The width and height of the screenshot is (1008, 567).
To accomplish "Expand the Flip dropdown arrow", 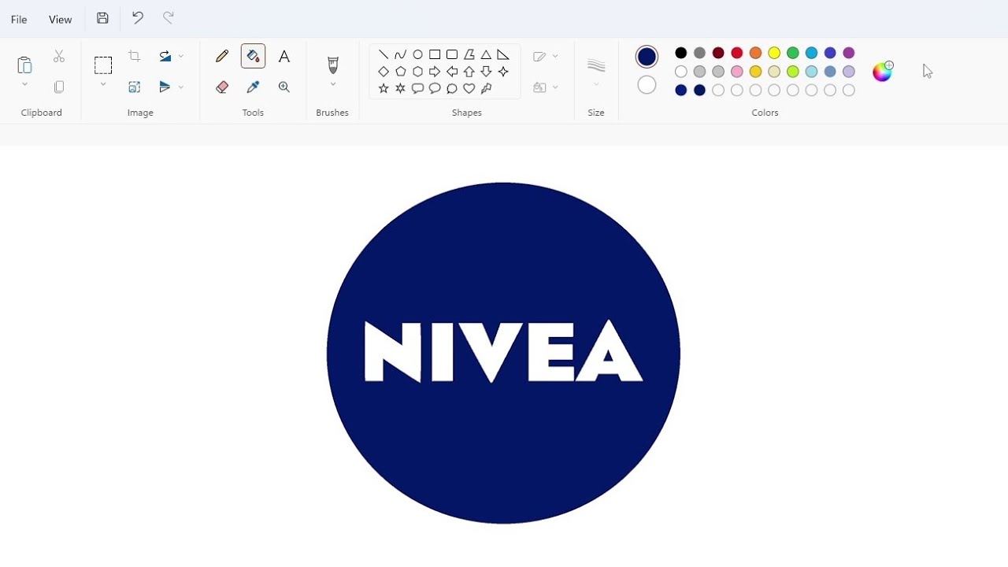I will 181,87.
